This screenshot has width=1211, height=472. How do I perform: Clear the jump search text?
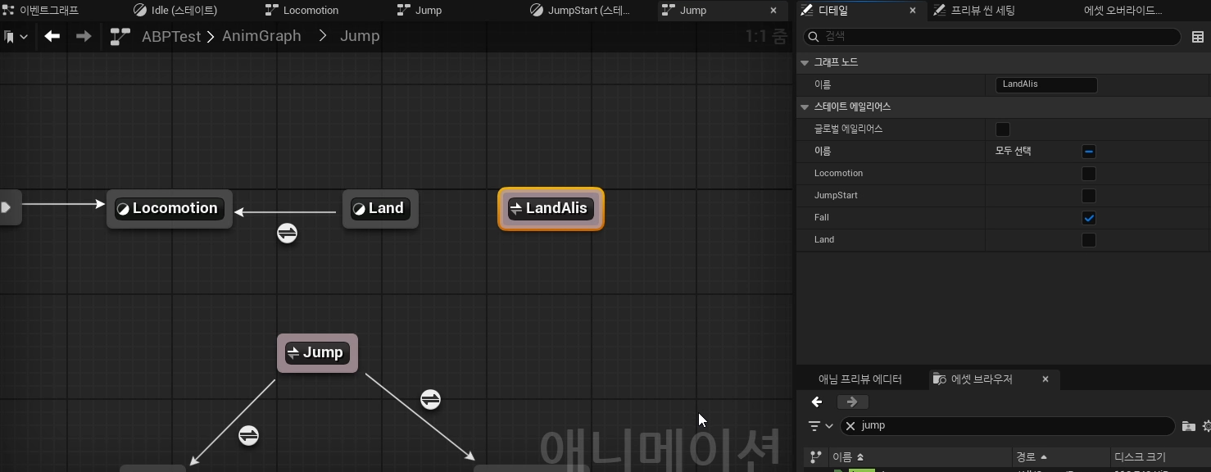point(850,426)
